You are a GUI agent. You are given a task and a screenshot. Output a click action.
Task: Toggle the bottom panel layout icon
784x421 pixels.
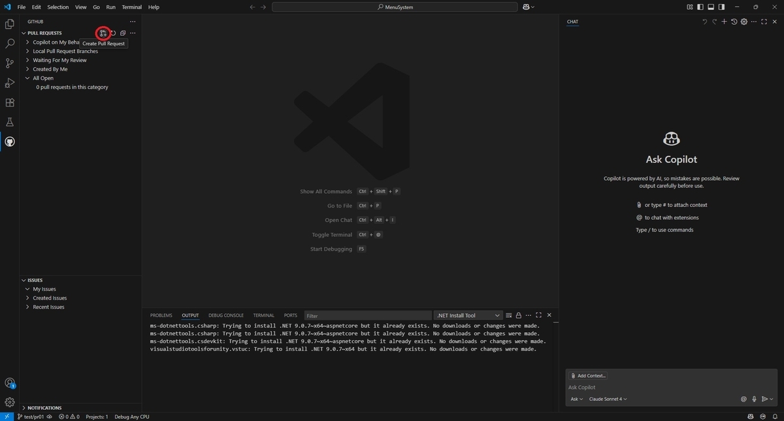pos(711,7)
